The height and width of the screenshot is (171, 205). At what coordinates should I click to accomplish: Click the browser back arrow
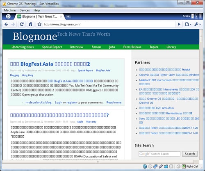pos(6,24)
